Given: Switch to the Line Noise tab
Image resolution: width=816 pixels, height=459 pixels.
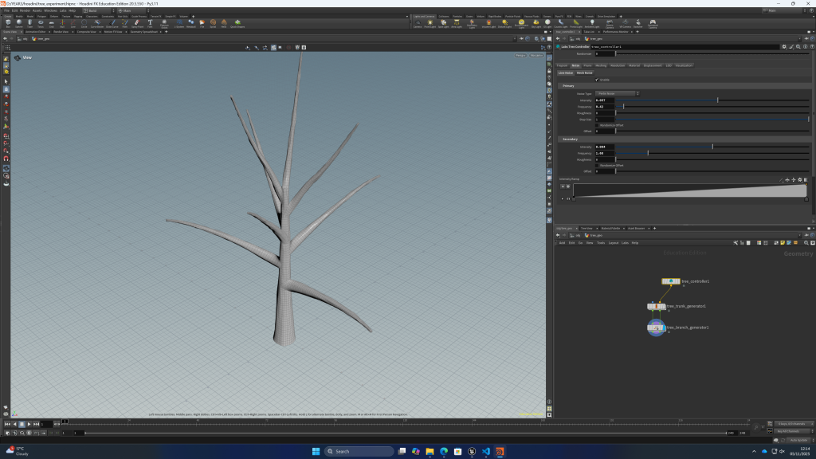Looking at the screenshot, I should coord(565,73).
